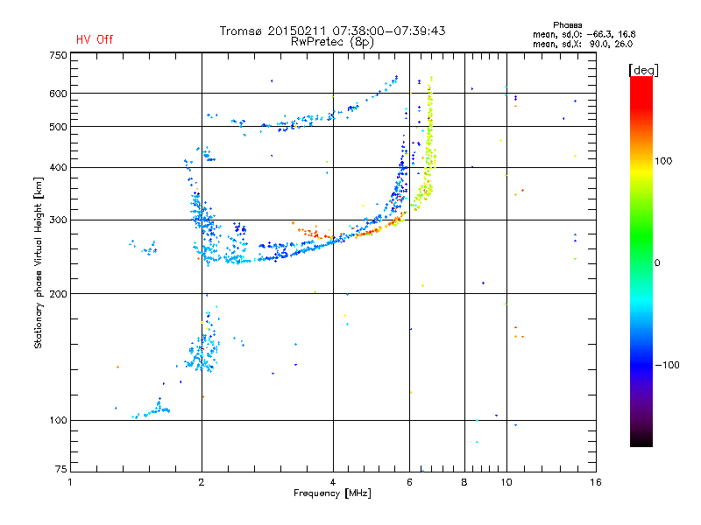This screenshot has width=701, height=525.
Task: Click the x-axis '8' tick label
Action: [464, 483]
